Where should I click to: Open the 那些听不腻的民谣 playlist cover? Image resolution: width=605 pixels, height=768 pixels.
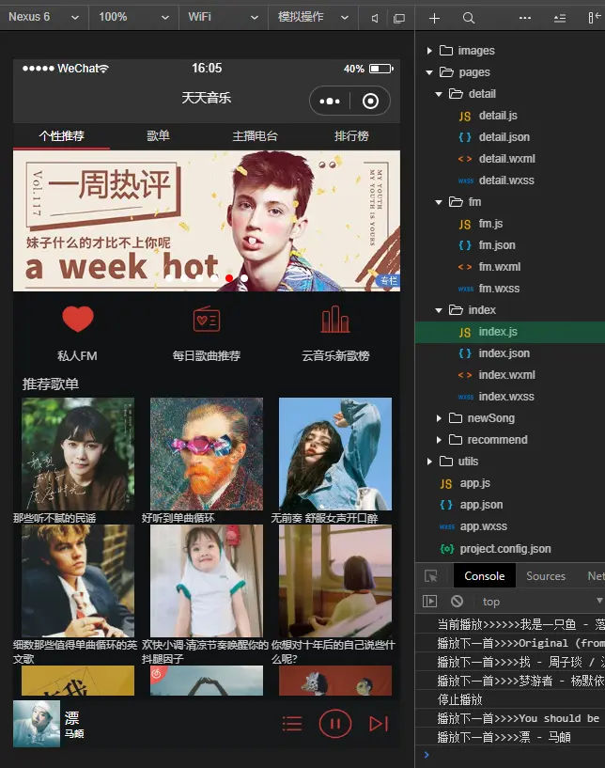(x=78, y=454)
